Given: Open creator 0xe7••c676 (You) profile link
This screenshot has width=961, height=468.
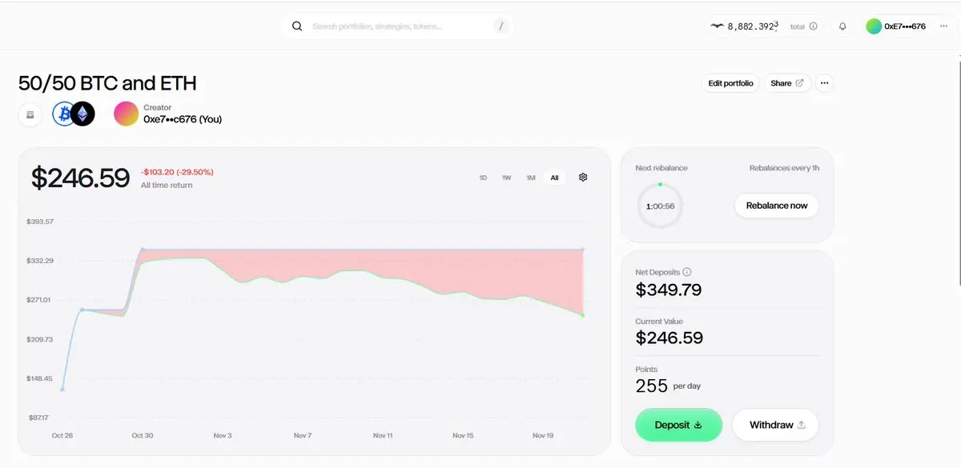Looking at the screenshot, I should click(183, 119).
